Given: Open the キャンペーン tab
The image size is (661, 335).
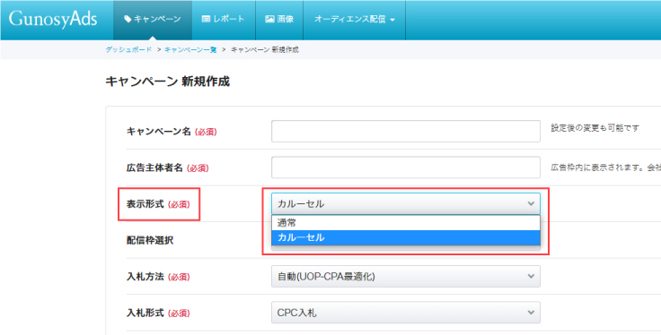Looking at the screenshot, I should (153, 20).
